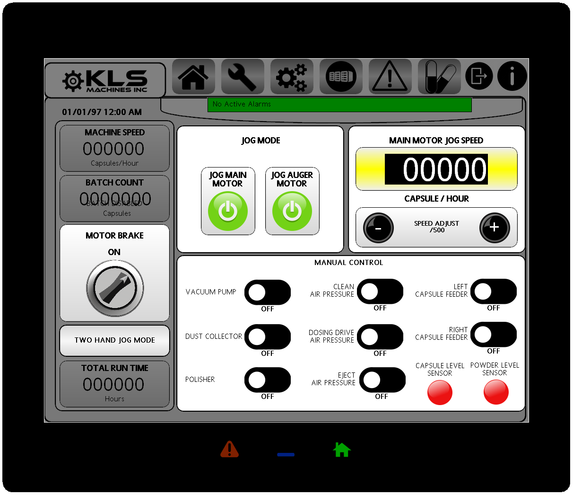
Task: Switch on the Left Capsule Feeder
Action: click(493, 292)
